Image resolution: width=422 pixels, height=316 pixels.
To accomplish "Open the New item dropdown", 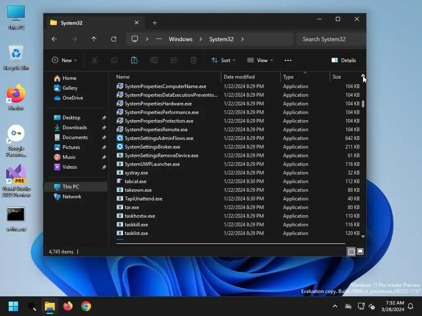I will click(x=64, y=60).
